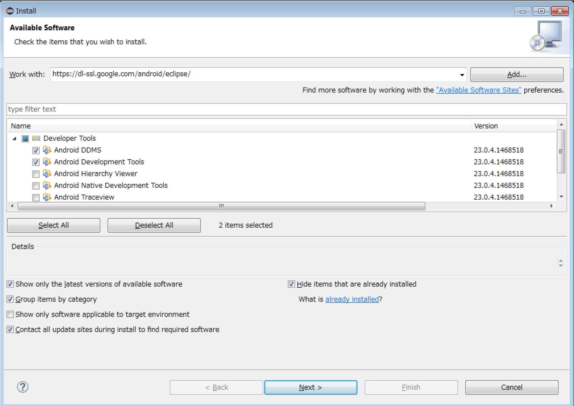574x406 pixels.
Task: Click the Eclipse icon in the title bar
Action: tap(10, 11)
